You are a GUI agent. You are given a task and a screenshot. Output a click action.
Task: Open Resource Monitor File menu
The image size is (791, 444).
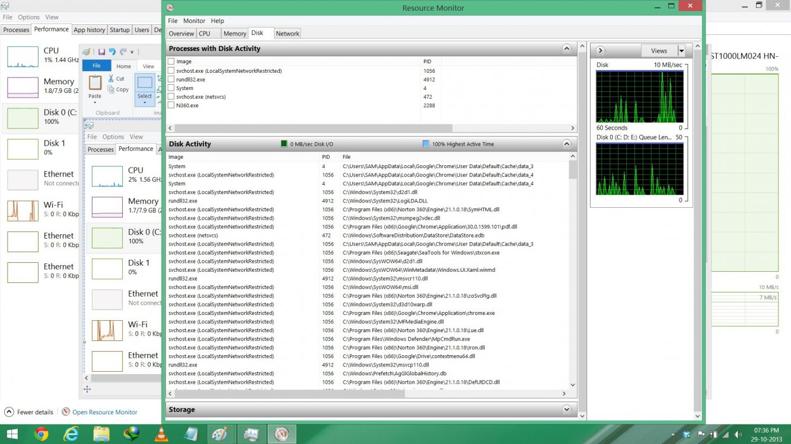pos(173,21)
